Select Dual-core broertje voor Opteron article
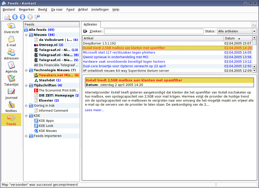 point(167,66)
